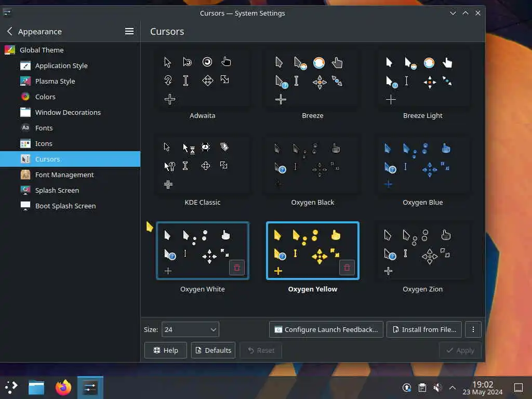Image resolution: width=532 pixels, height=399 pixels.
Task: Open the hamburger menu beside Appearance
Action: tap(129, 31)
